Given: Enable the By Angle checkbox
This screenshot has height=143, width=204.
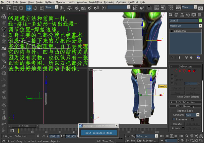Looking at the screenshot, I should pos(172,83).
